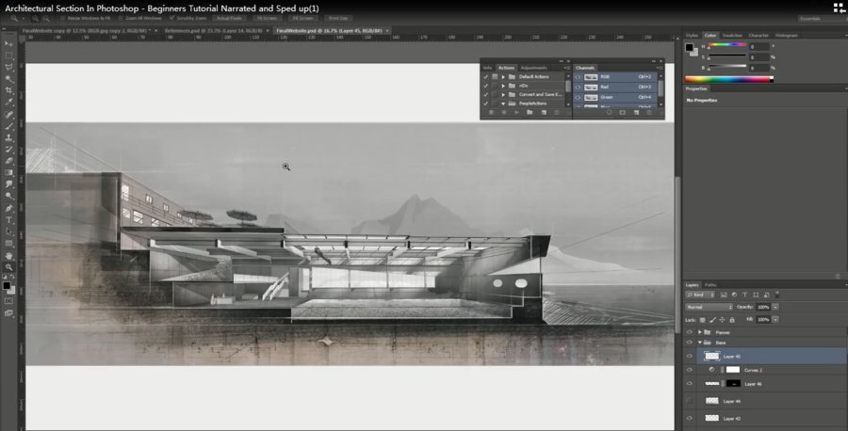Select the Crop tool

coord(8,90)
